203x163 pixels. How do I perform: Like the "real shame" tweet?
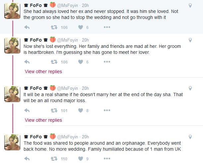click(x=80, y=110)
